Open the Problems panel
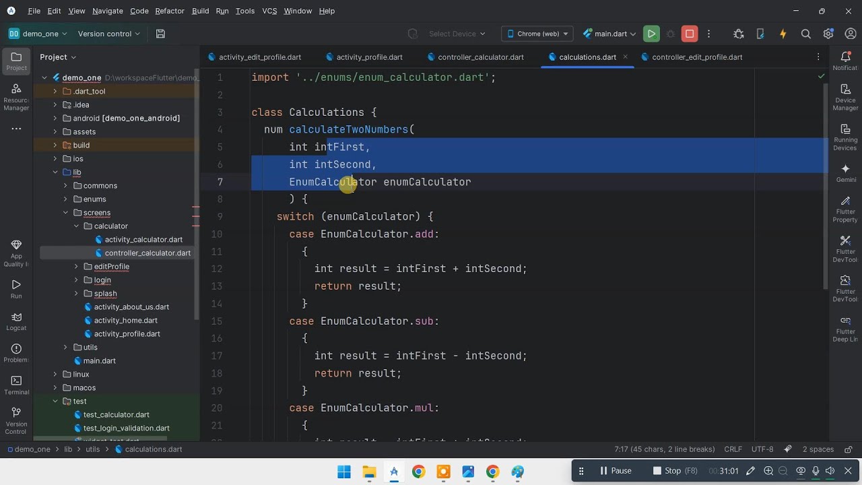The image size is (862, 485). point(16,353)
